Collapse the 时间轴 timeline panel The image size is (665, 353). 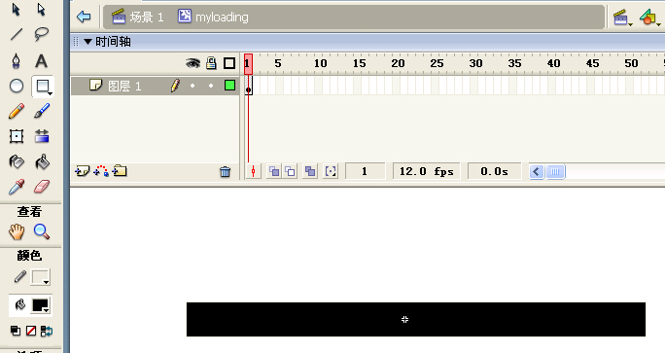click(87, 42)
